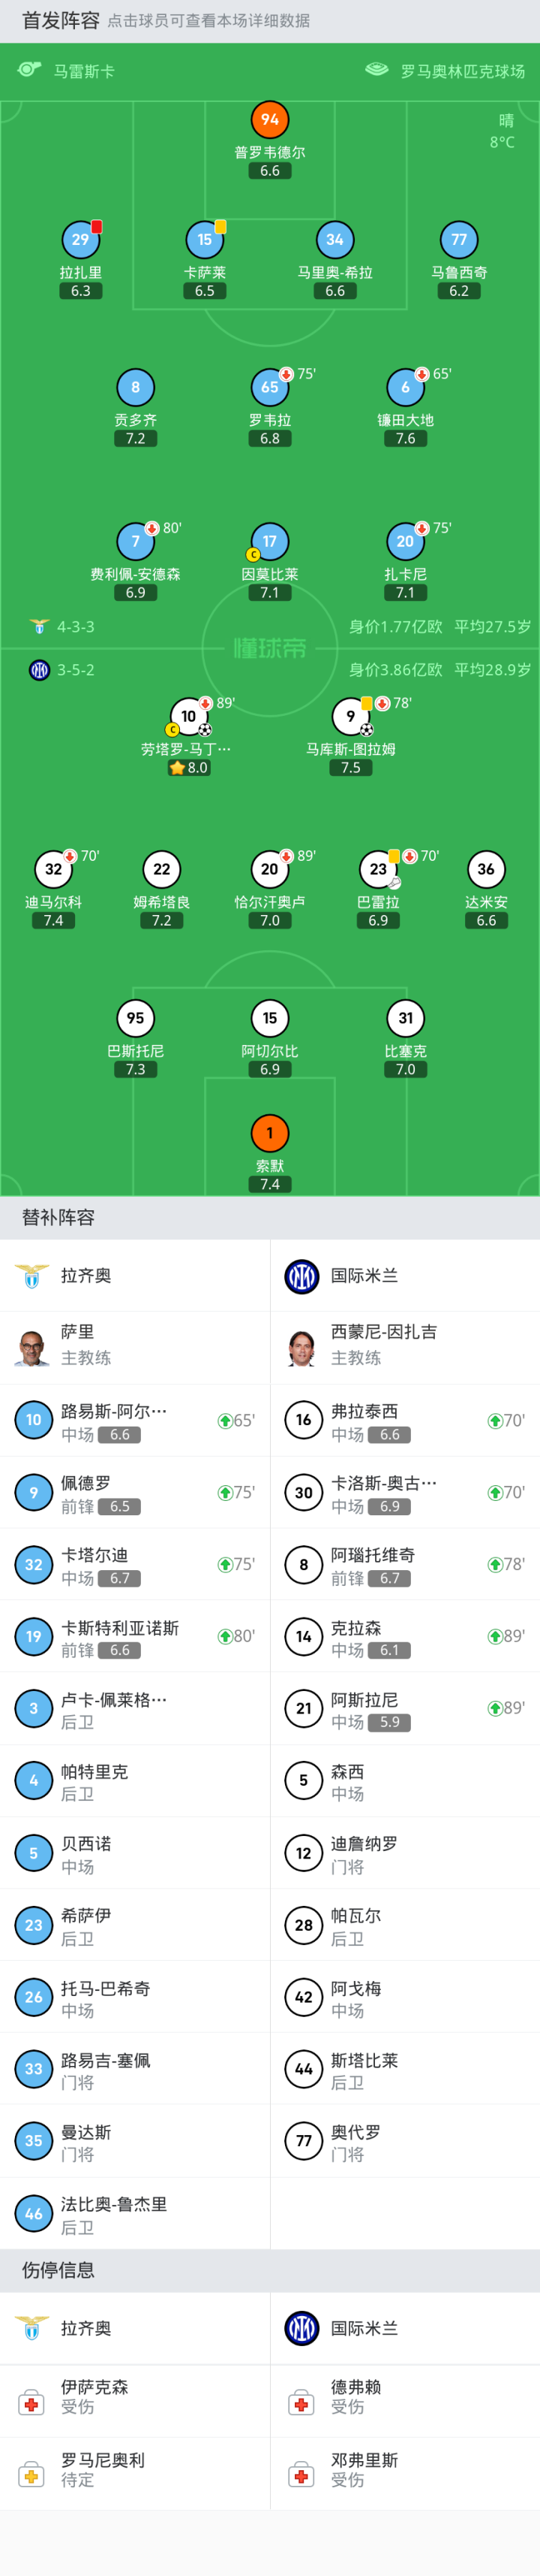Open Lautaro Martinez's number 10 player icon

pyautogui.click(x=189, y=716)
